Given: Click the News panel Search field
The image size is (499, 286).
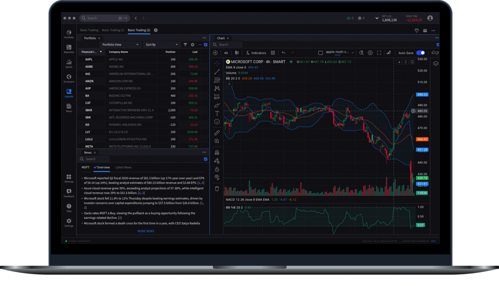Looking at the screenshot, I should (x=94, y=159).
